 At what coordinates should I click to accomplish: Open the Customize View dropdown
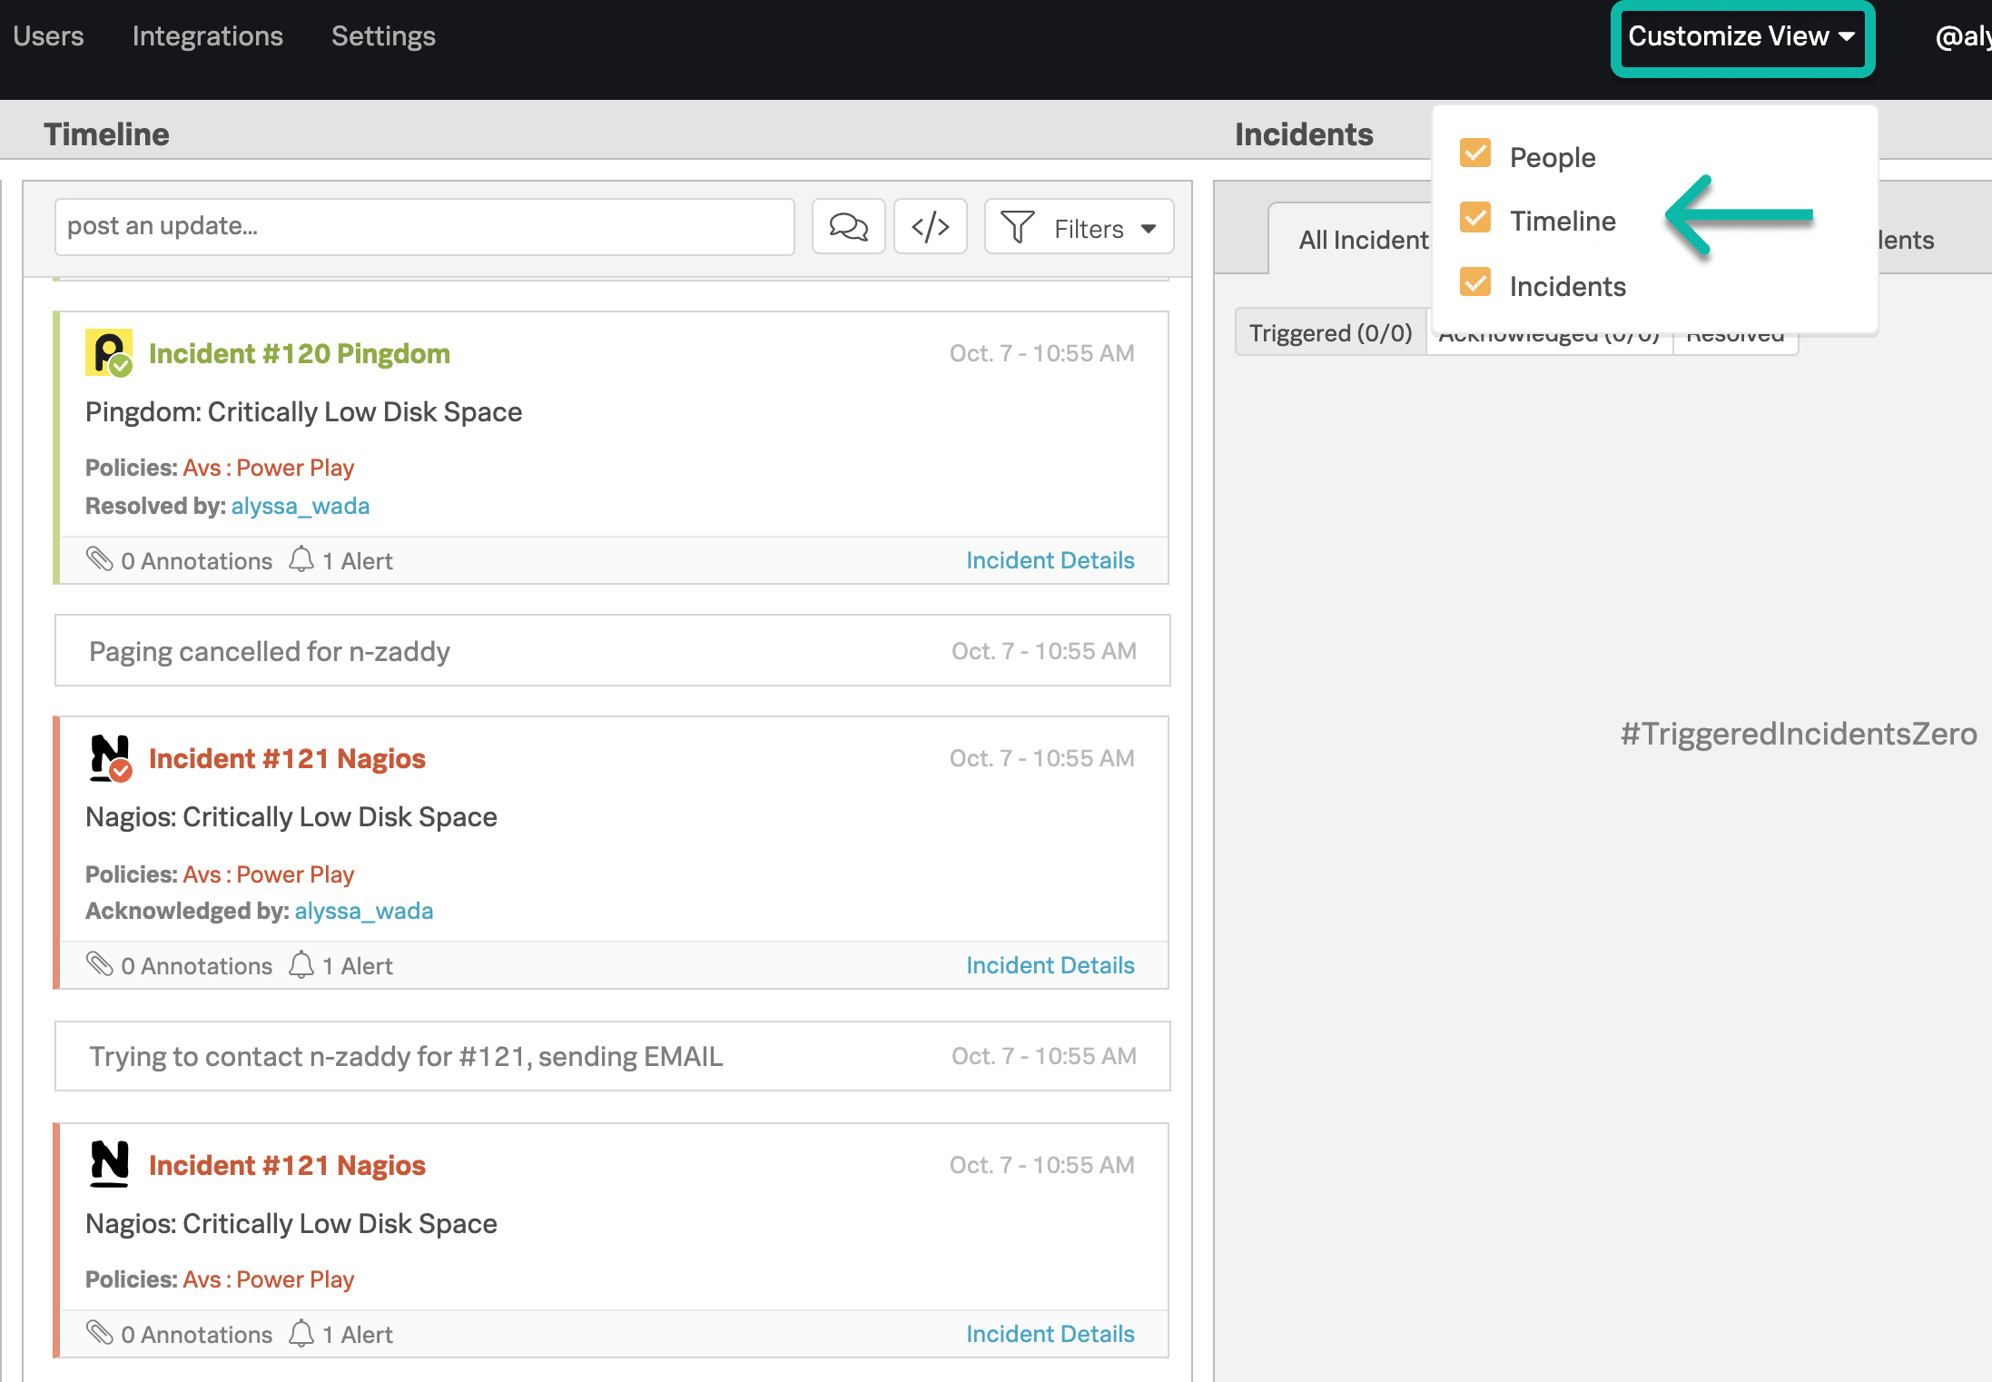(x=1741, y=37)
